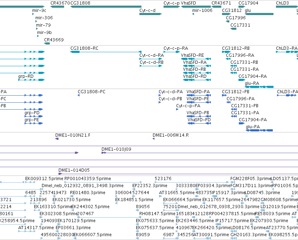Select the CG17904-RA transcript
This screenshot has height=240, width=298.
[242, 80]
